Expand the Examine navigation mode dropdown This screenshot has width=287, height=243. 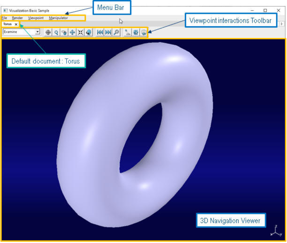[38, 32]
